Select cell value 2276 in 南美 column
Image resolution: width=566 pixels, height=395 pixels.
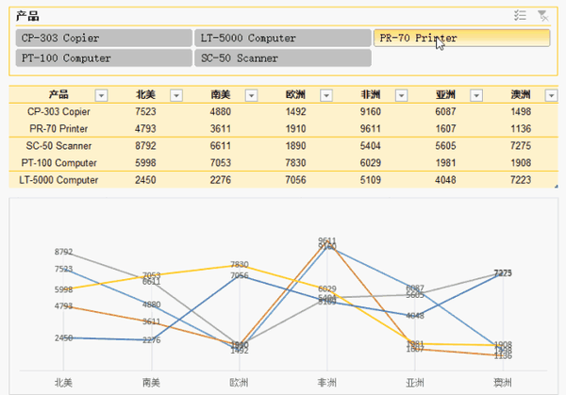point(221,180)
